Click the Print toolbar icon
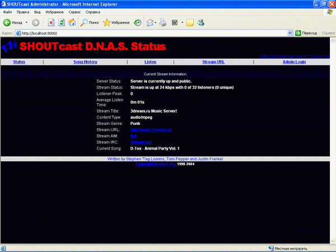 (x=162, y=23)
